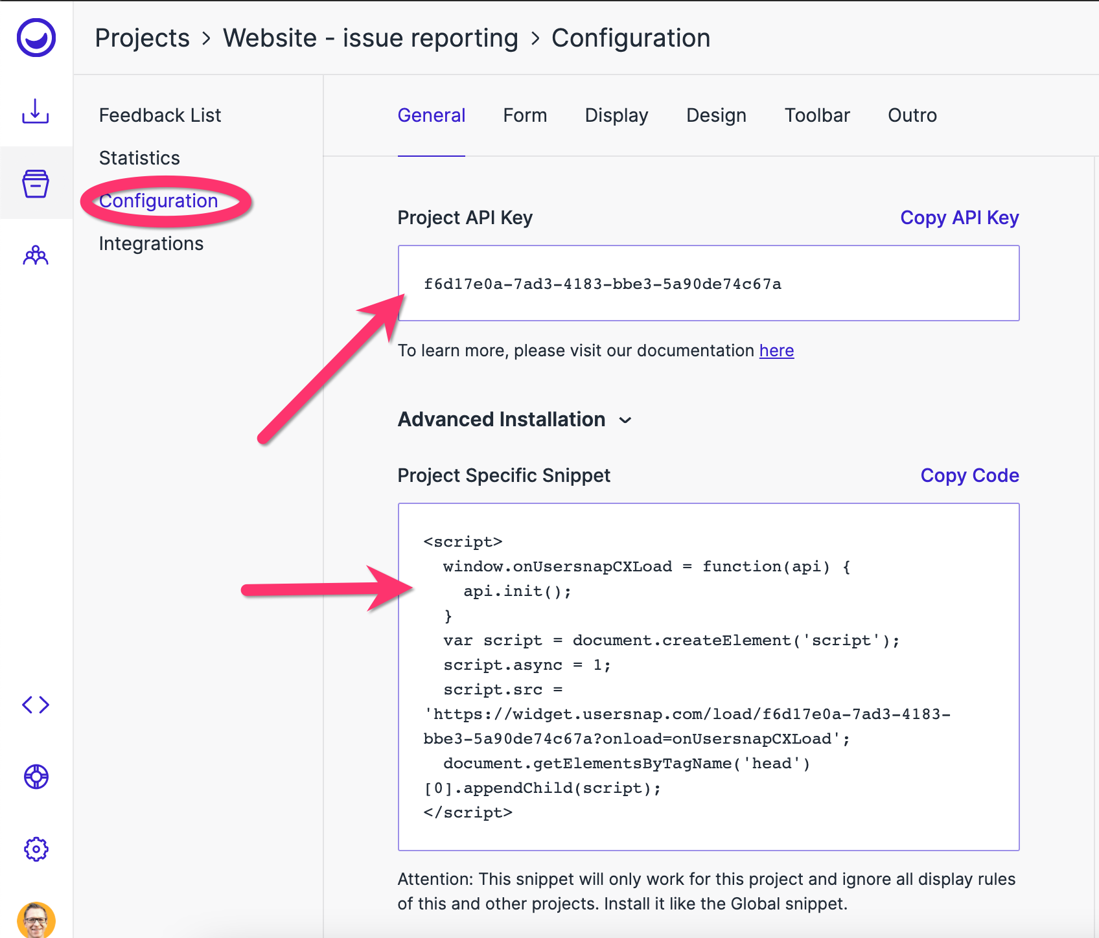The width and height of the screenshot is (1099, 938).
Task: Select the Projects archive box icon
Action: pos(36,184)
